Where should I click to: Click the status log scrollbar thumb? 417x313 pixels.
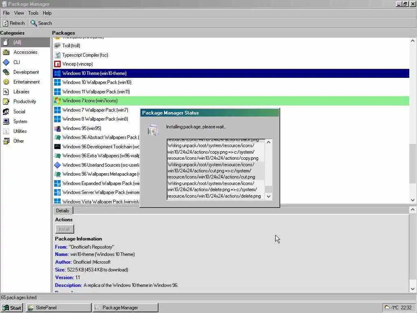[x=269, y=189]
